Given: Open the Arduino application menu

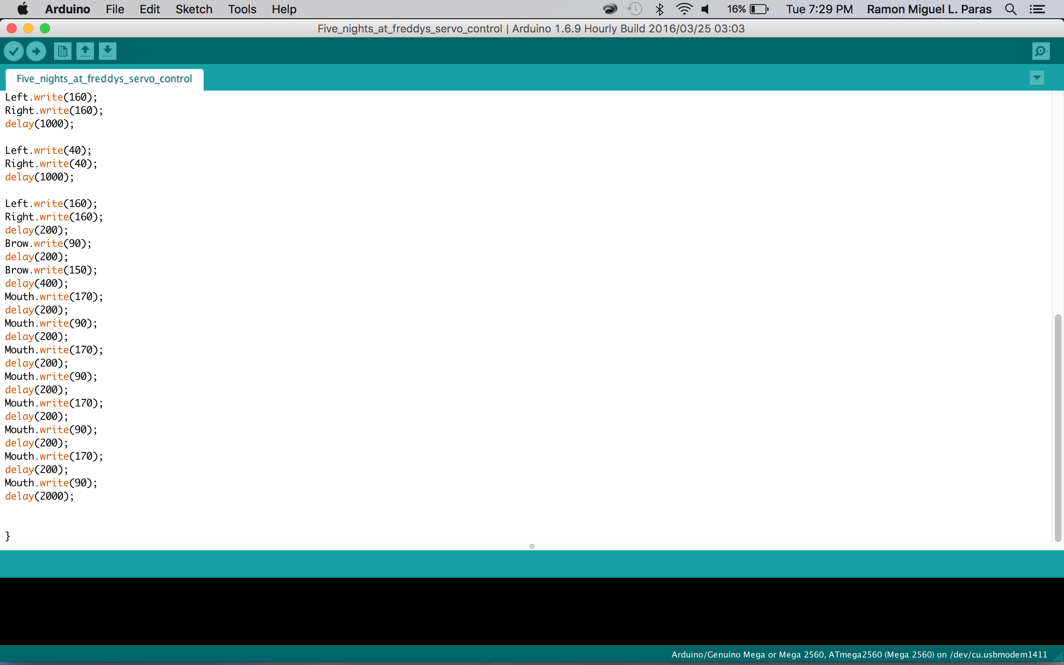Looking at the screenshot, I should click(67, 9).
